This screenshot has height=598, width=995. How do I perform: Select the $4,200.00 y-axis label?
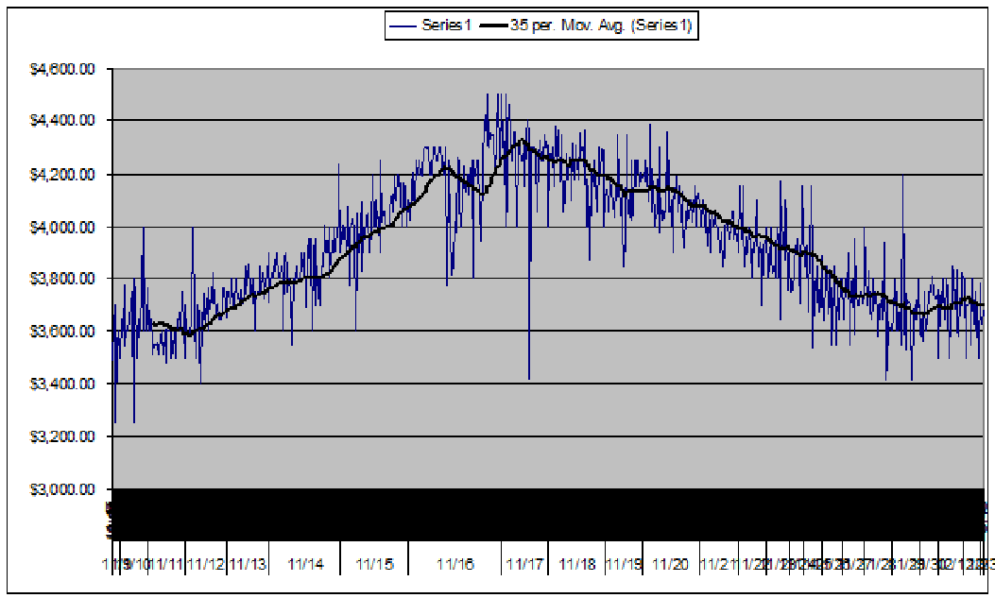(x=62, y=175)
